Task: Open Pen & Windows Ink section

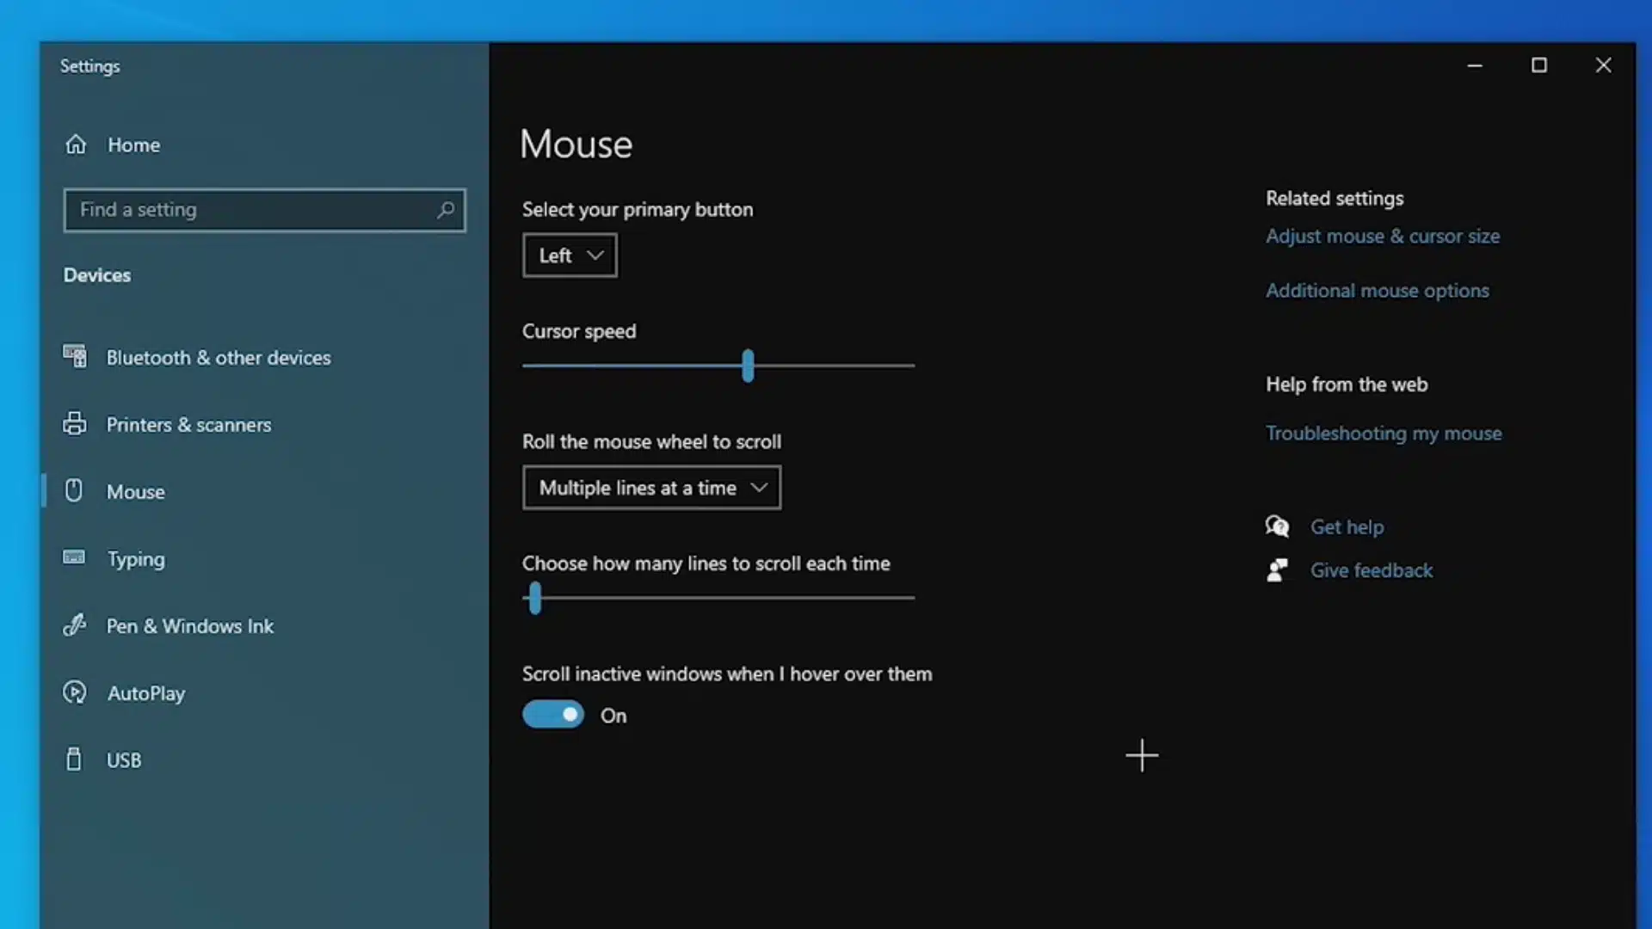Action: click(x=190, y=626)
